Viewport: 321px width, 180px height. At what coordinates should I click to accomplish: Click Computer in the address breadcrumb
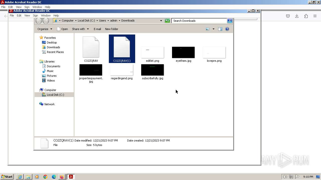67,20
